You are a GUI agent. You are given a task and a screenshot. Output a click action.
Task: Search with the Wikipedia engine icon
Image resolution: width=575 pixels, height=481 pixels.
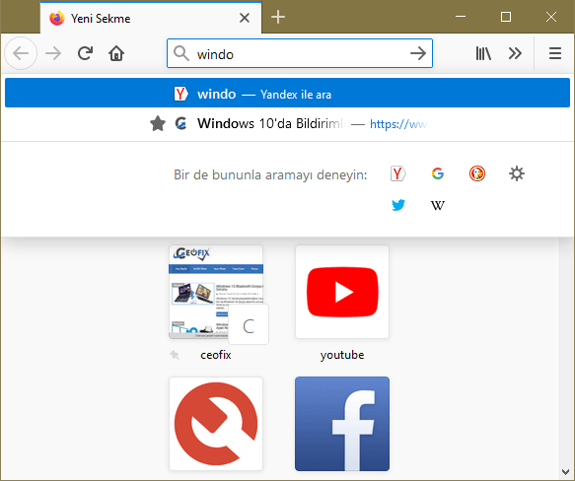[438, 205]
